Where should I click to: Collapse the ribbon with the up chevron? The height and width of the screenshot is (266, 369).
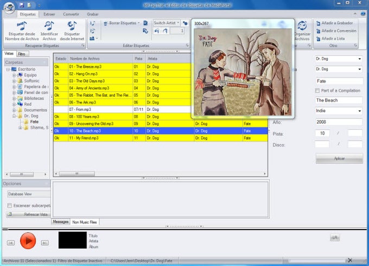[x=355, y=14]
